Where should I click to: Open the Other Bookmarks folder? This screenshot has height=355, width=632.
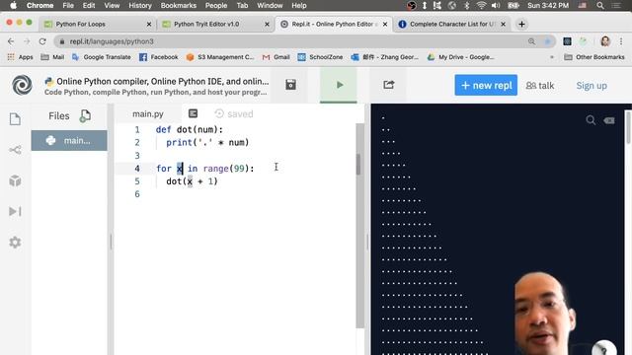pyautogui.click(x=594, y=57)
